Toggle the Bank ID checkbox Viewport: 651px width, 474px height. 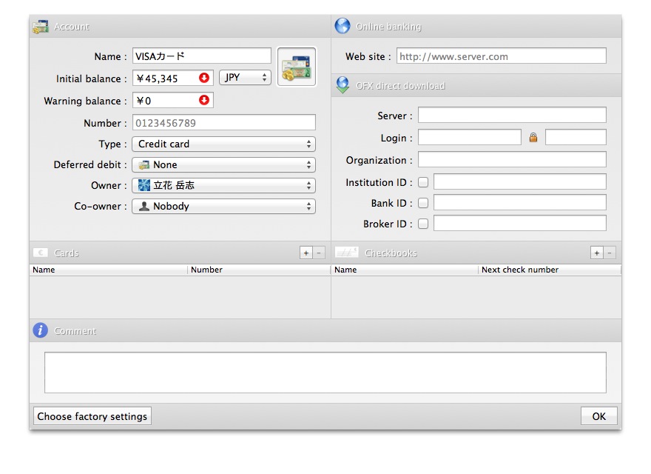[423, 203]
